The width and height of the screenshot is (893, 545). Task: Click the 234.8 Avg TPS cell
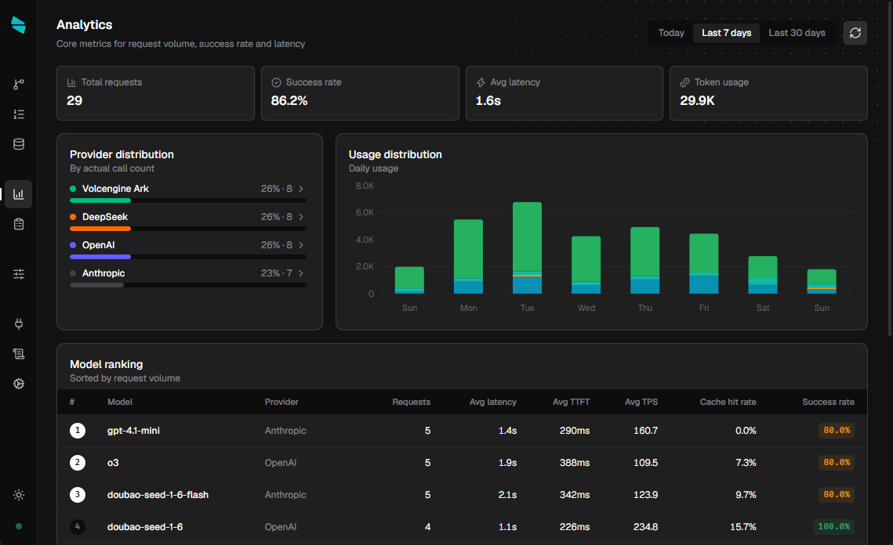point(645,527)
